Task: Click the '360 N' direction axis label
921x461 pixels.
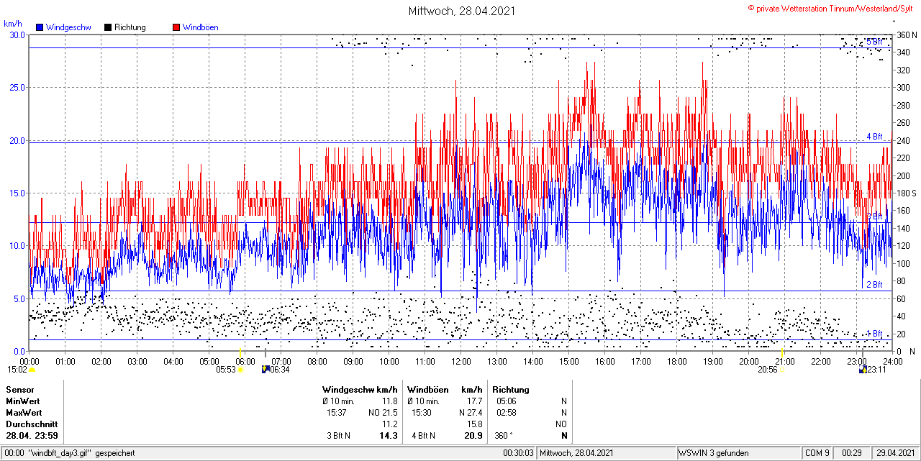Action: click(906, 35)
